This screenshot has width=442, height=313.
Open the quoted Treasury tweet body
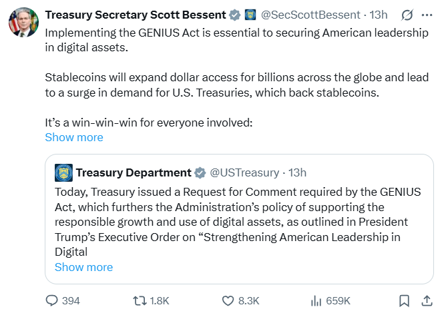(238, 222)
